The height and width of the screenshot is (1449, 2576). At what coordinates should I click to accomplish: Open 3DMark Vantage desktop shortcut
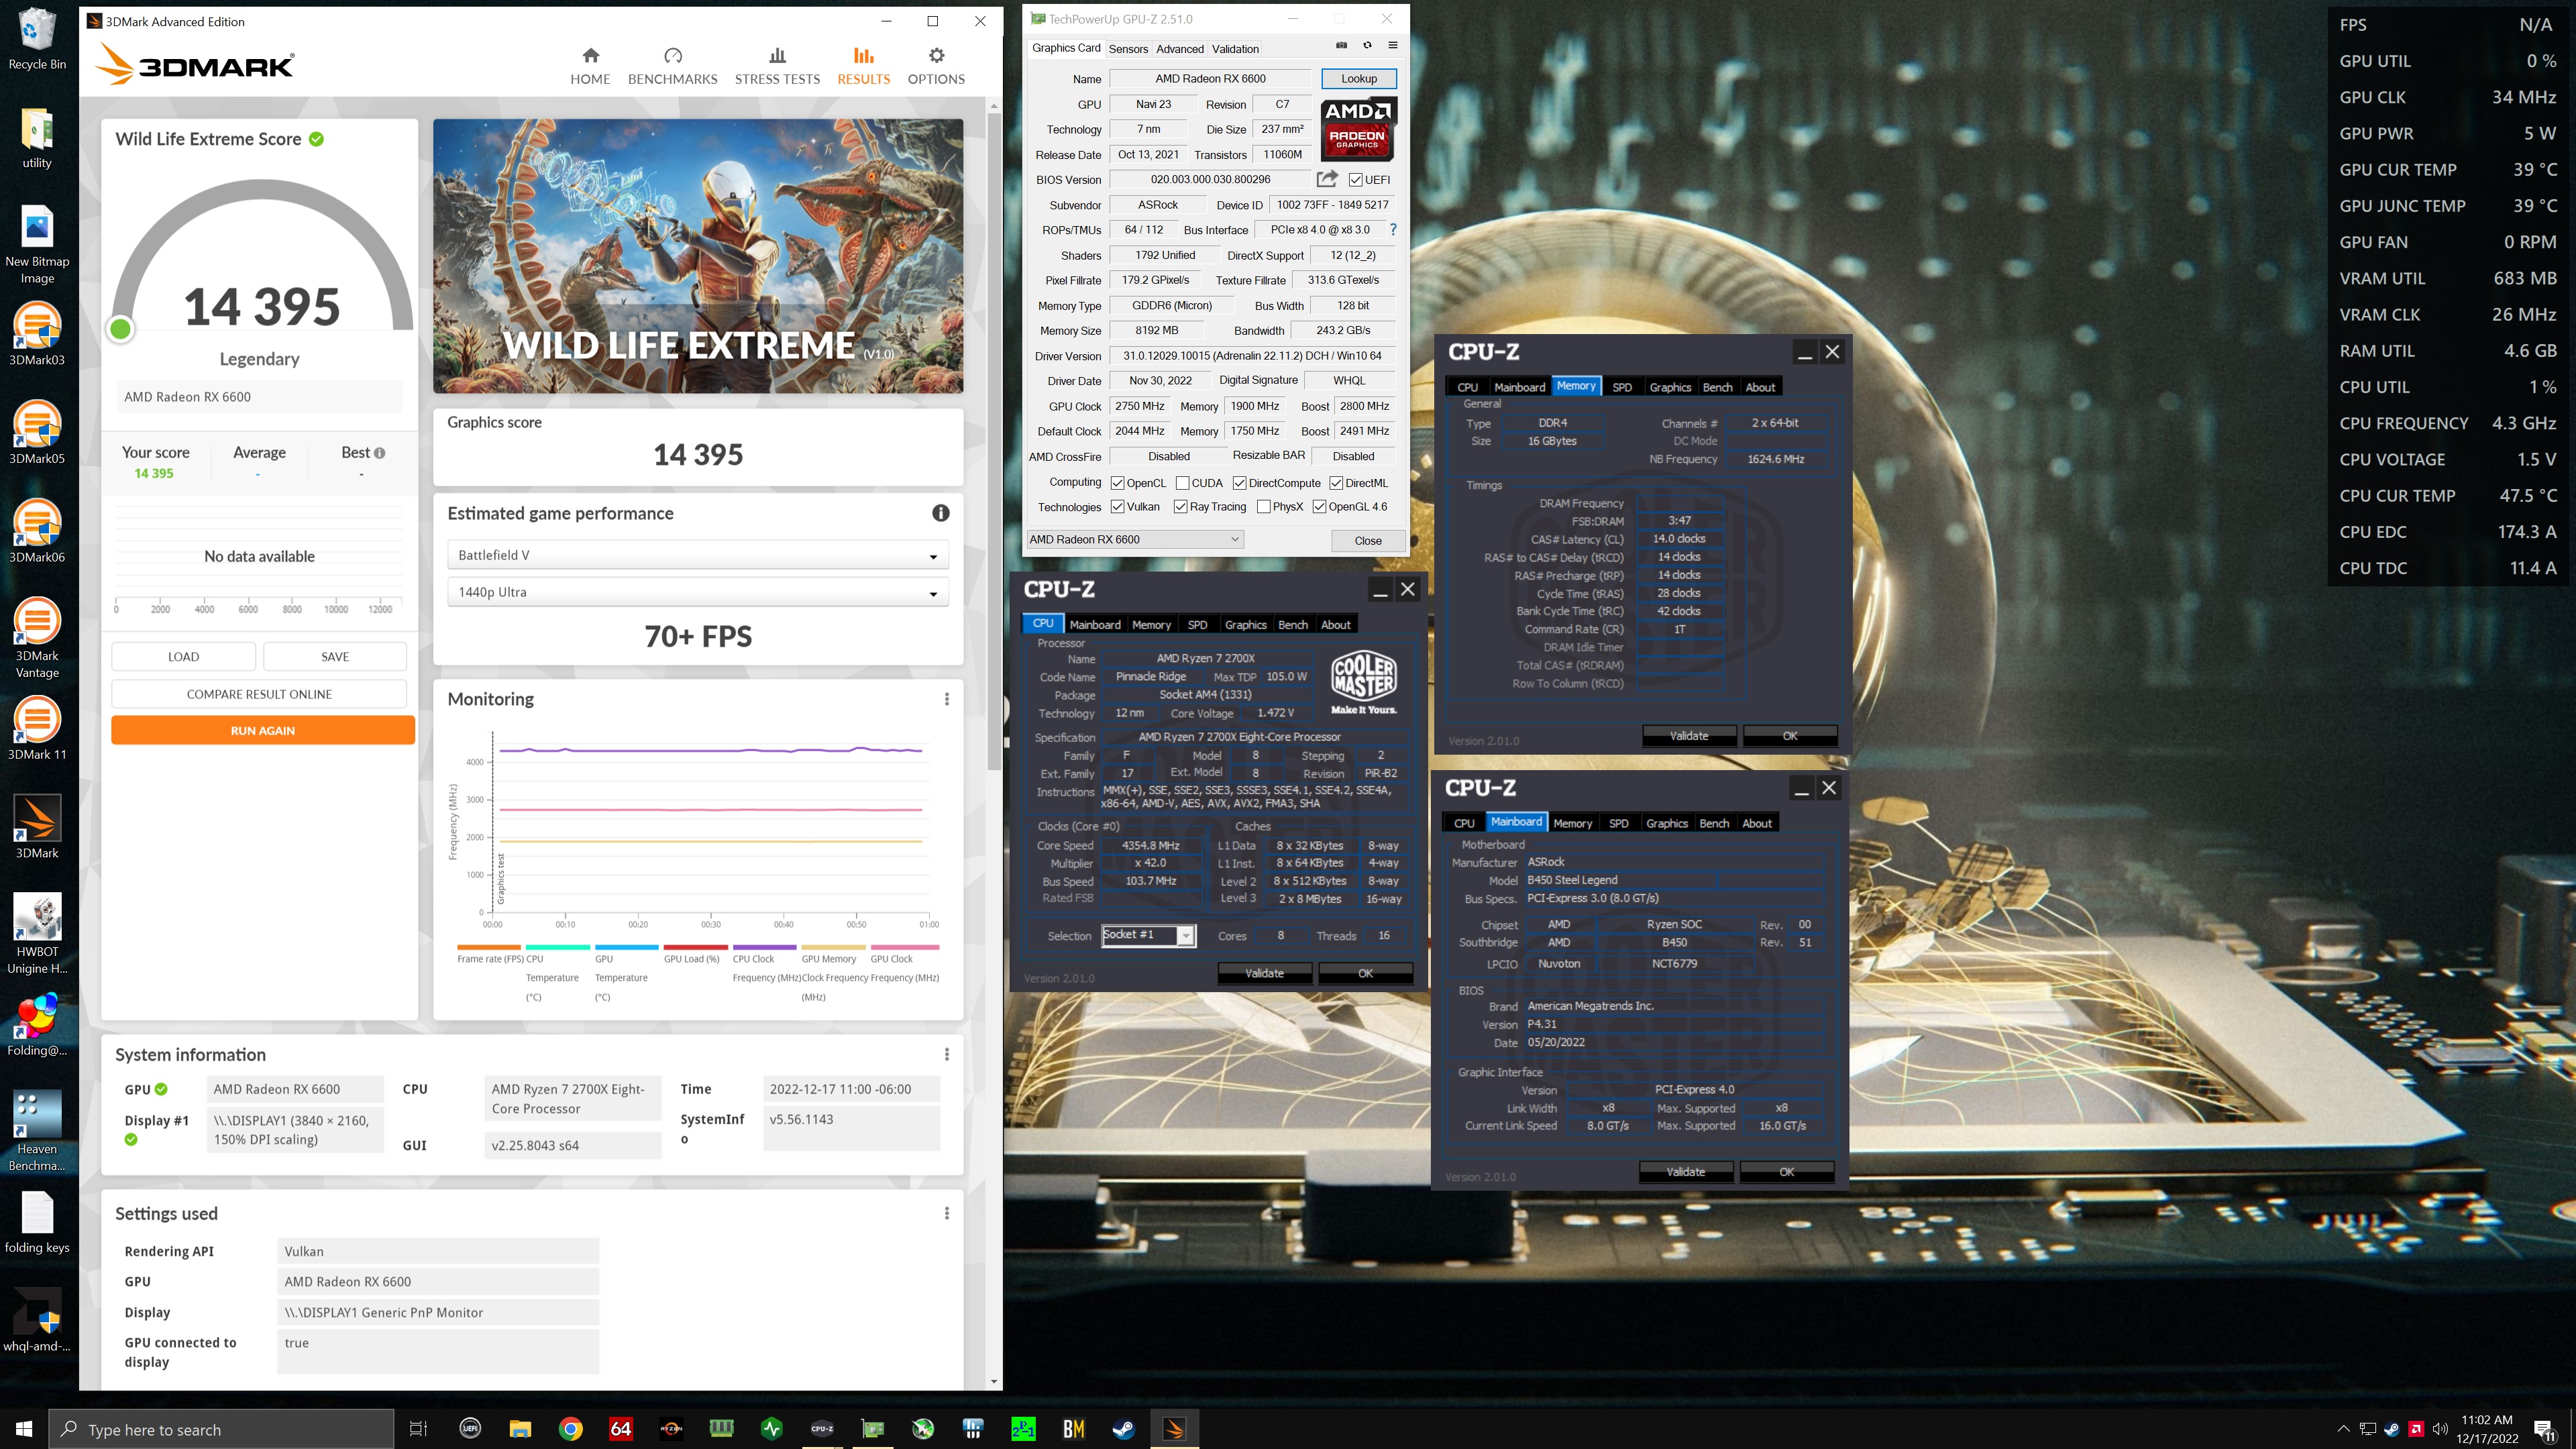37,638
